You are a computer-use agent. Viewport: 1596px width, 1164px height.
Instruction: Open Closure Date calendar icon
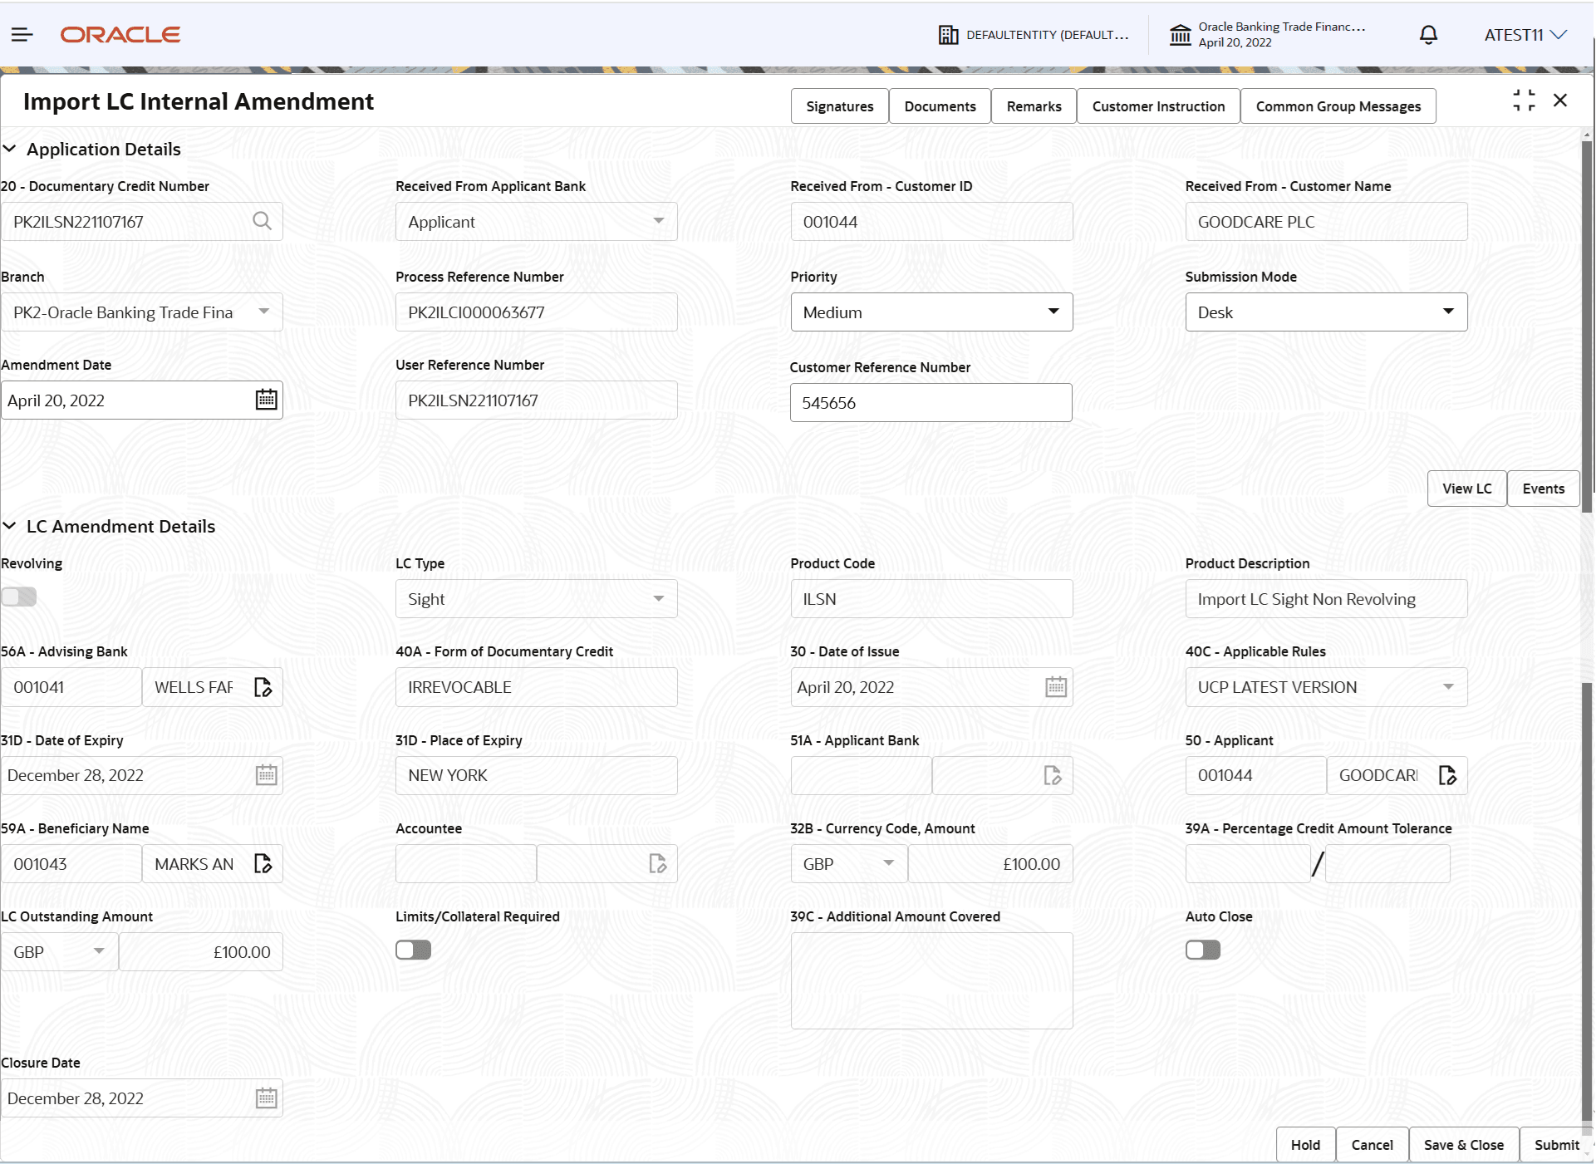pos(266,1098)
